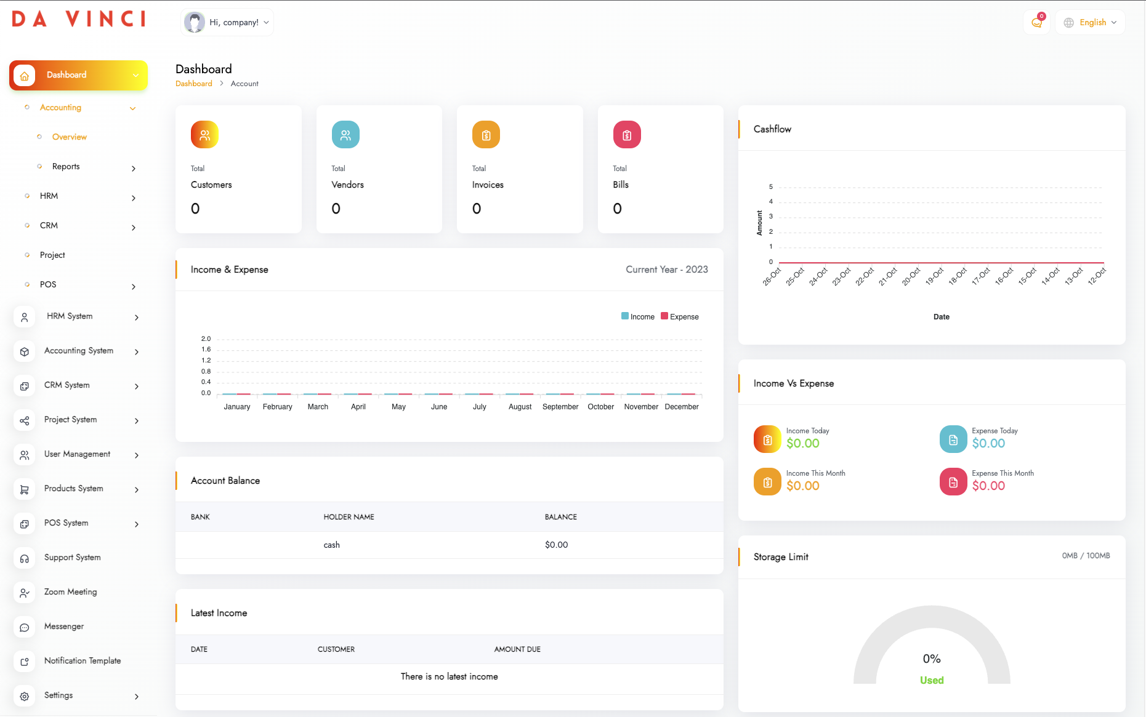Collapse the Accounting submenu chevron
This screenshot has width=1146, height=717.
[132, 108]
